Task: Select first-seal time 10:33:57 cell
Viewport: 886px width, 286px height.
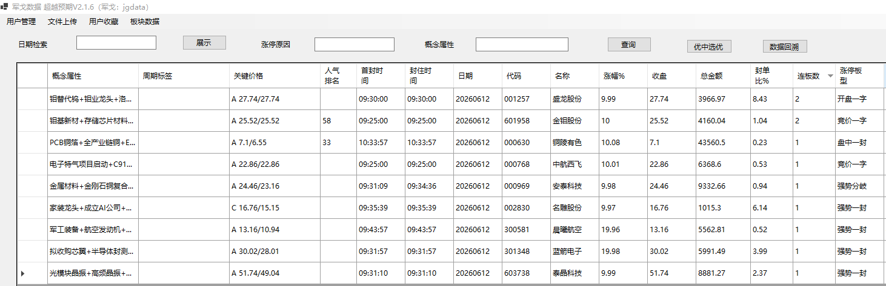Action: point(381,142)
